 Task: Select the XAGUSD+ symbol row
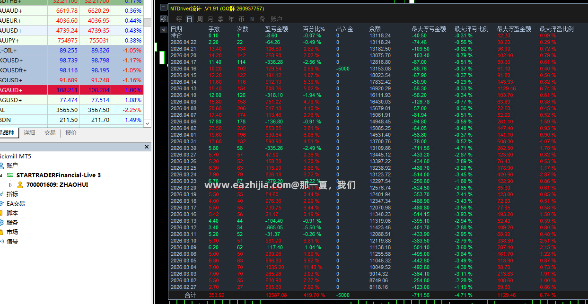pyautogui.click(x=71, y=100)
